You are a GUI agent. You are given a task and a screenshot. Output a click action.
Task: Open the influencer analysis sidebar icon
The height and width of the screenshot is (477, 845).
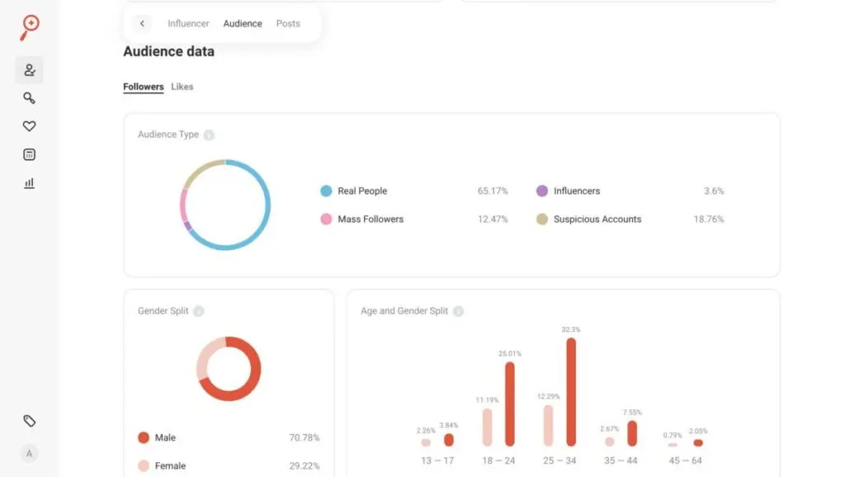(x=29, y=70)
